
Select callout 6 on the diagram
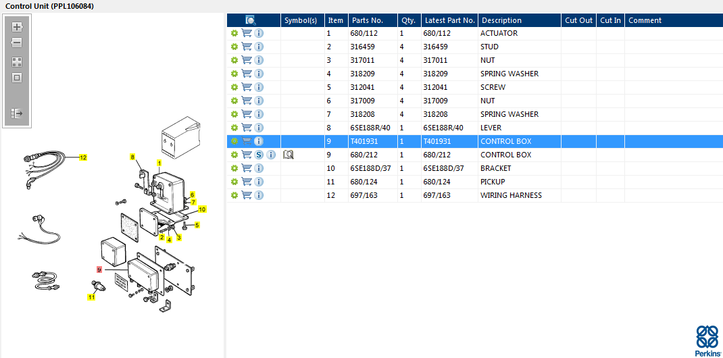pos(193,195)
